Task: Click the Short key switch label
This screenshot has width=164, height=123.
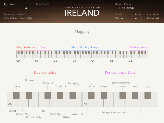Action: click(12, 111)
